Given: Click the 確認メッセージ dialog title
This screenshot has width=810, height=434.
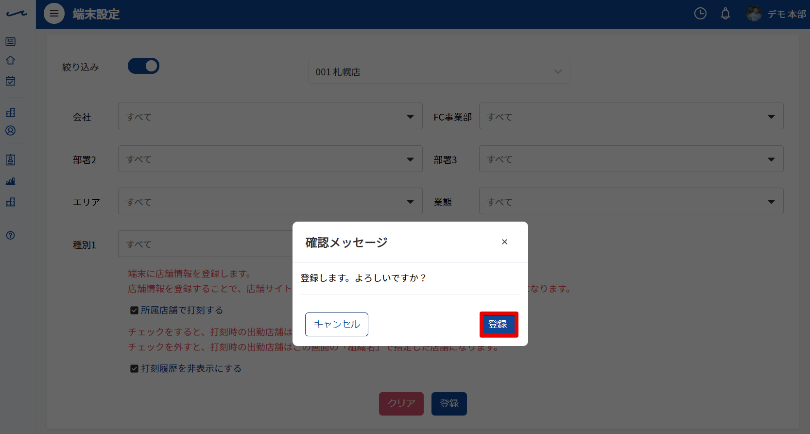Looking at the screenshot, I should (346, 242).
